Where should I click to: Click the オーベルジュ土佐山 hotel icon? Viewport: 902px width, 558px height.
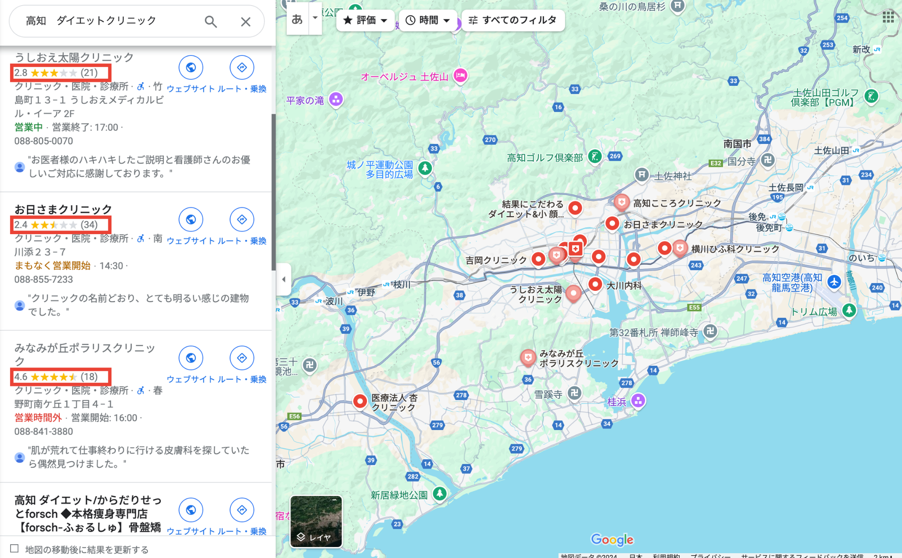(460, 76)
